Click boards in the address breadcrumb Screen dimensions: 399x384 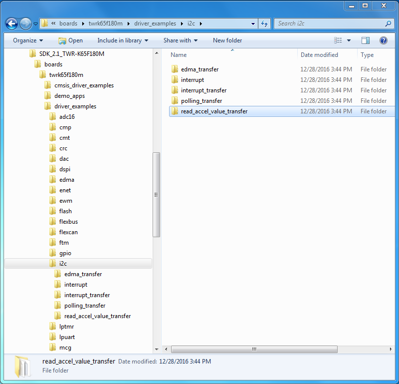pos(68,23)
